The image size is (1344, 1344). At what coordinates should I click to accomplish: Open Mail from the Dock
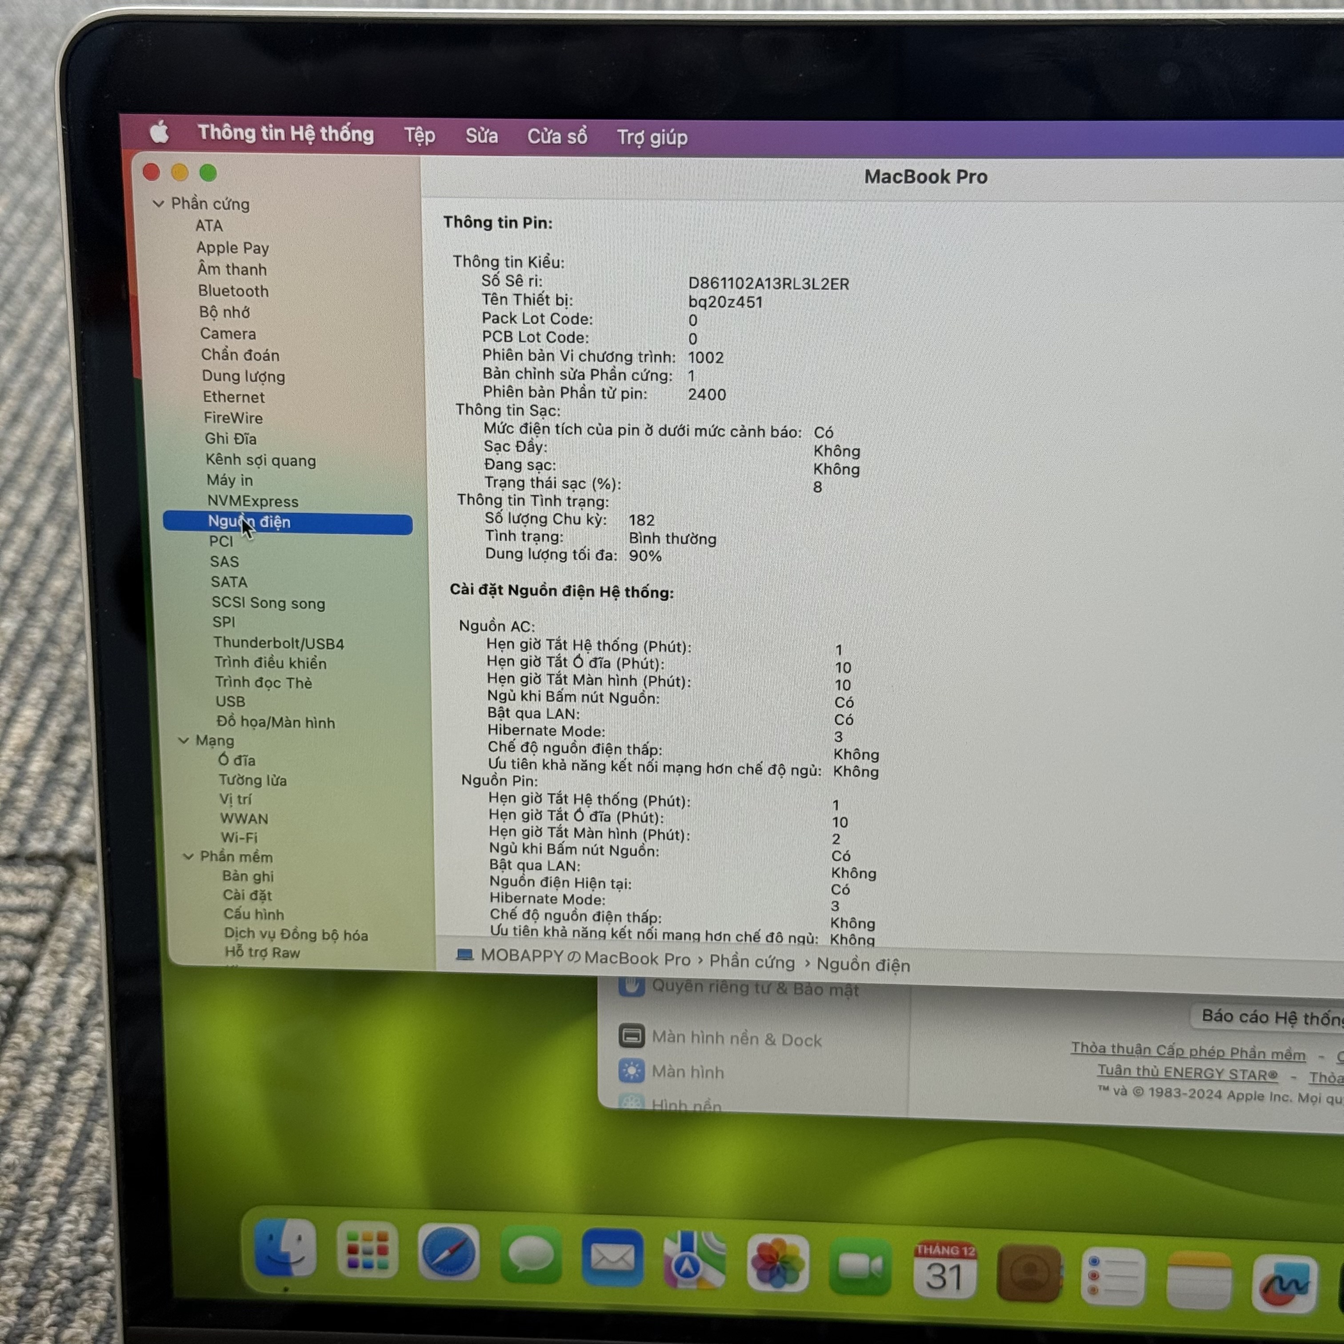[x=612, y=1258]
